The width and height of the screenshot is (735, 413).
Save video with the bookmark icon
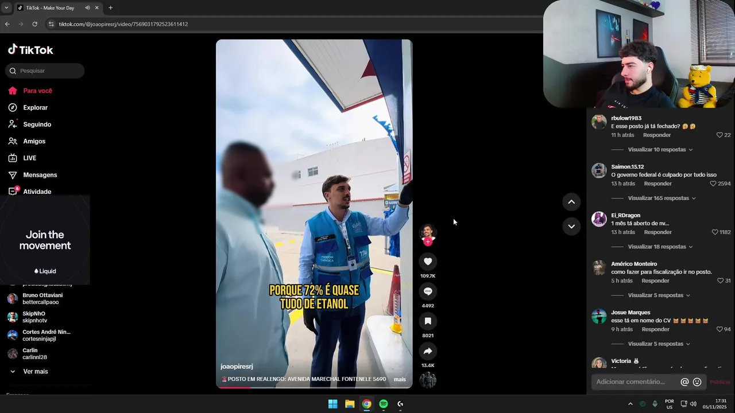coord(428,321)
